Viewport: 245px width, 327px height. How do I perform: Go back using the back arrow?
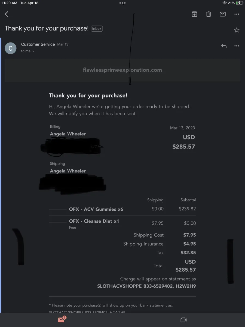(7, 14)
